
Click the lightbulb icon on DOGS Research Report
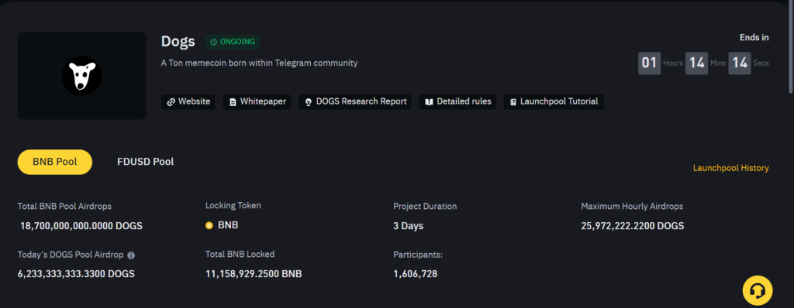pyautogui.click(x=309, y=102)
